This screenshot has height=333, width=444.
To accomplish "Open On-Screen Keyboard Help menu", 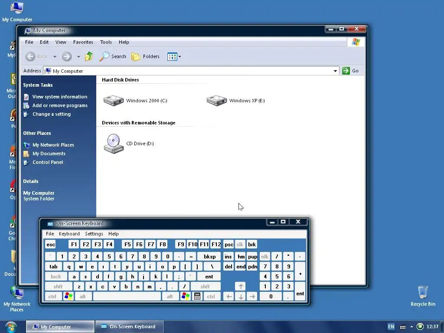I will pos(113,234).
